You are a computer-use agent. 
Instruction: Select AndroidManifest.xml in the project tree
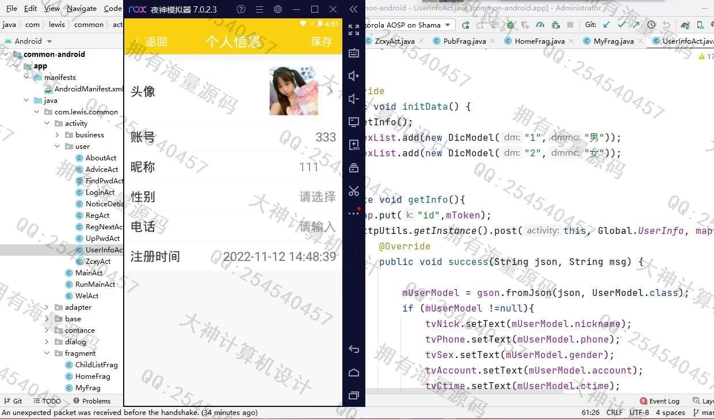pyautogui.click(x=84, y=89)
